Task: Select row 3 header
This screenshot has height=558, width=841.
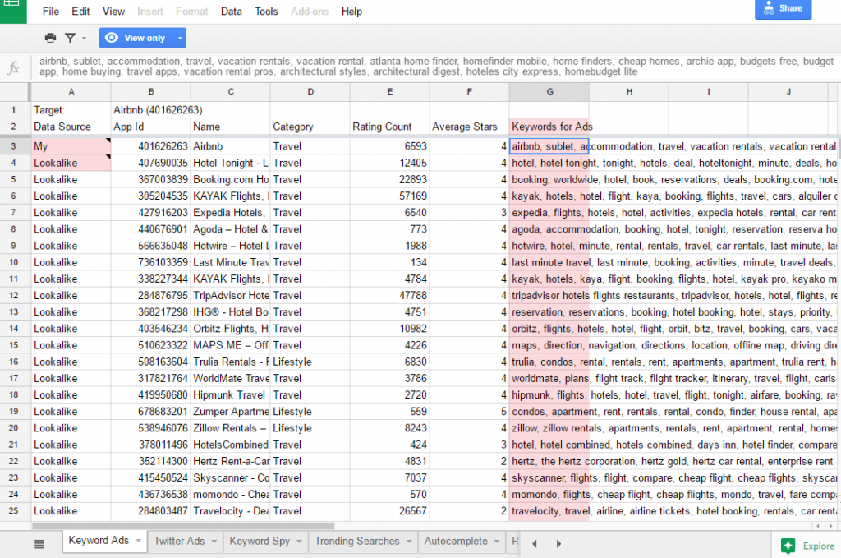Action: point(14,146)
